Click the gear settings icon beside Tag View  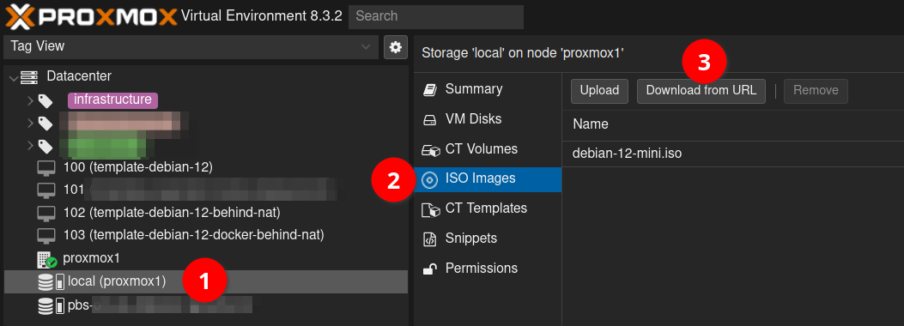pos(396,47)
